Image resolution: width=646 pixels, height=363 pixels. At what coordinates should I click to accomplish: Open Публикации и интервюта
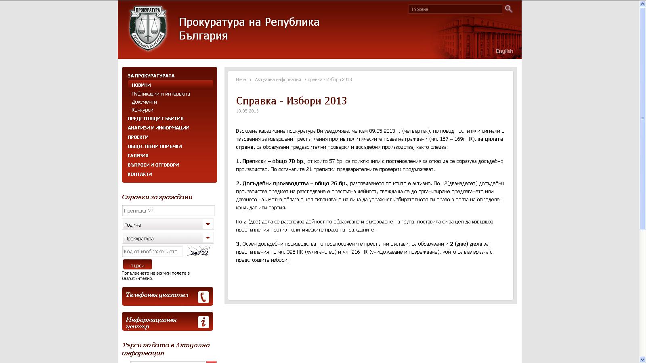161,94
